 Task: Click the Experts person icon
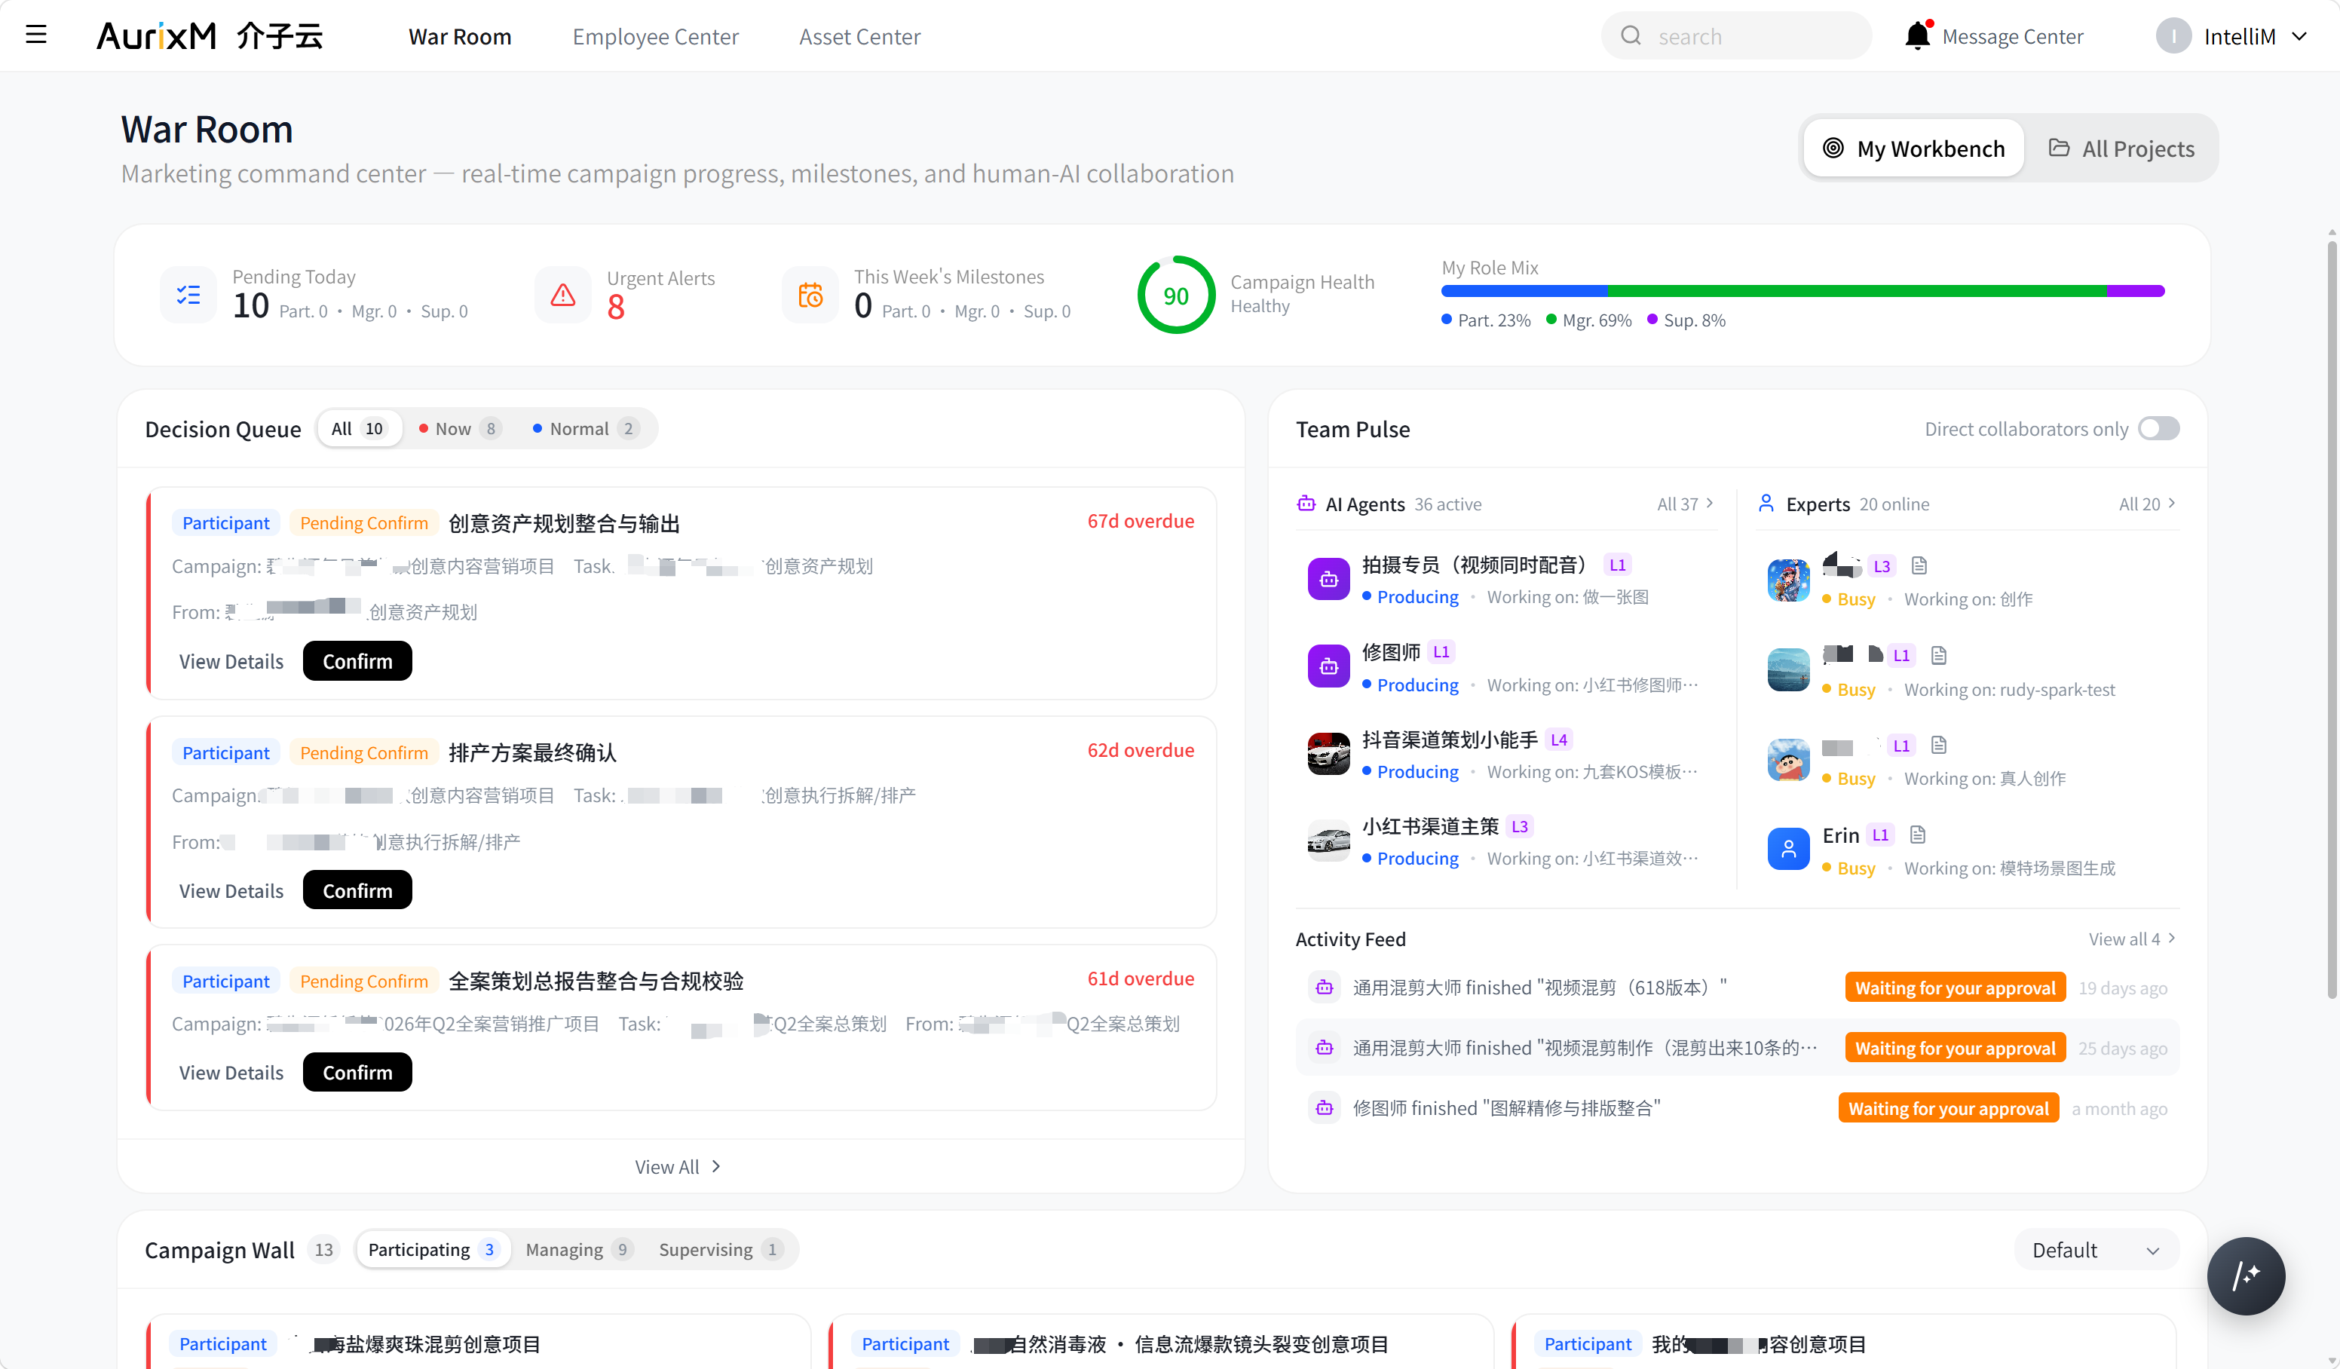tap(1766, 504)
